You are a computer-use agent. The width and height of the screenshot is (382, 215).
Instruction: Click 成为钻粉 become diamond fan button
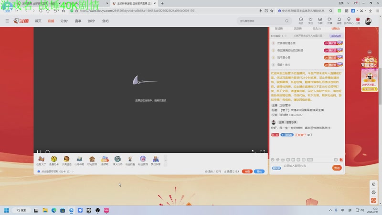pos(336,36)
